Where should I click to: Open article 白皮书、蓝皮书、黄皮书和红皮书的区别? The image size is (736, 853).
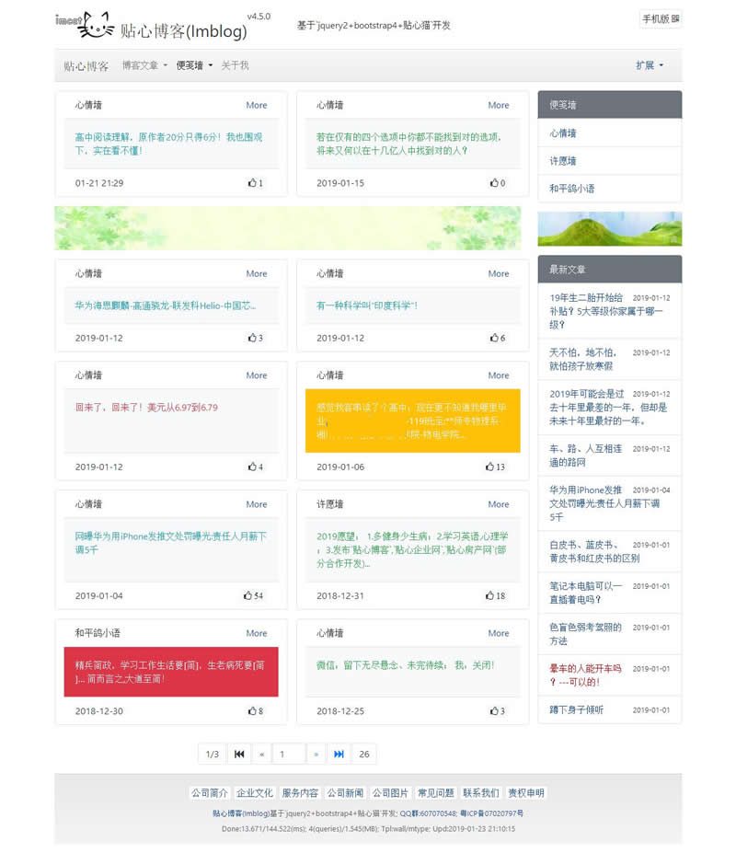click(x=594, y=551)
